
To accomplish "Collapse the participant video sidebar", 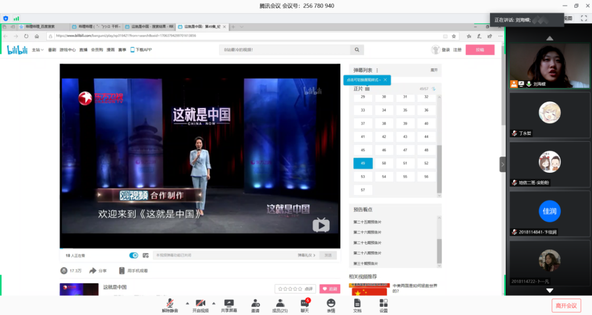I will (503, 164).
